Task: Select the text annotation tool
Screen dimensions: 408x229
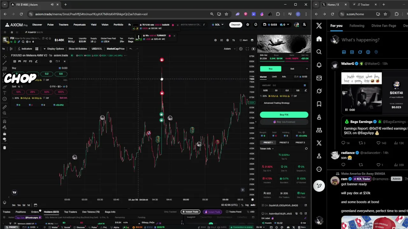Action: (x=4, y=93)
